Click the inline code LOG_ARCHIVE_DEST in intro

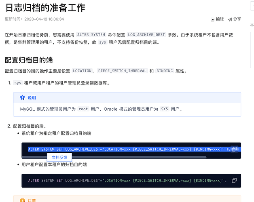146,35
